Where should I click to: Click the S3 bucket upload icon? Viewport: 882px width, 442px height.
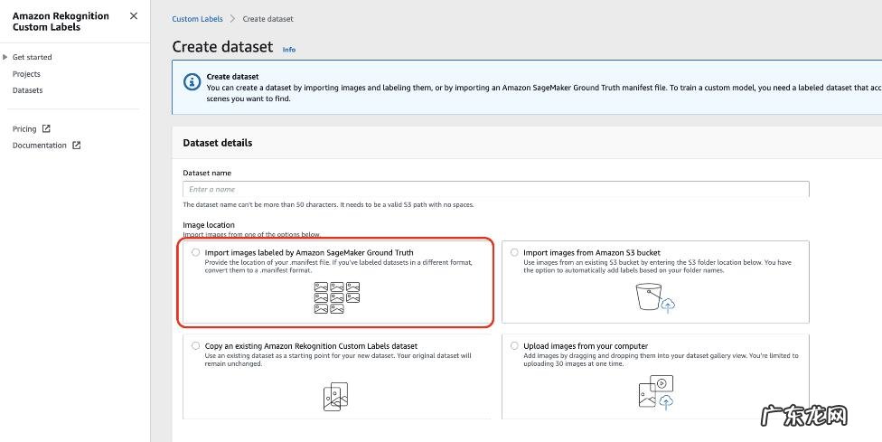(654, 297)
